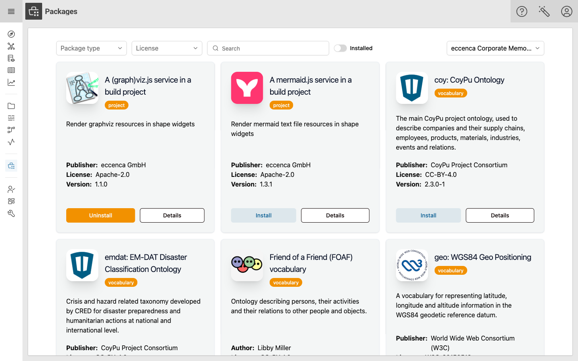Open the user account menu
The height and width of the screenshot is (361, 578).
[x=567, y=11]
